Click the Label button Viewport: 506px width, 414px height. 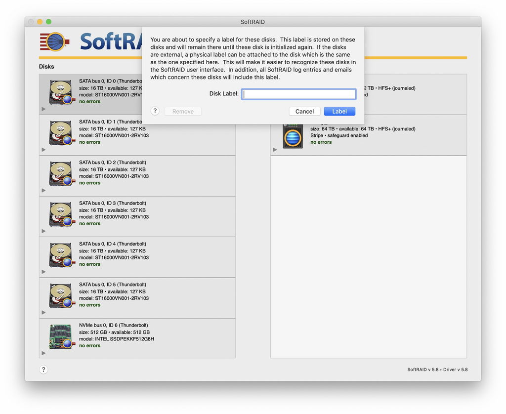click(339, 111)
